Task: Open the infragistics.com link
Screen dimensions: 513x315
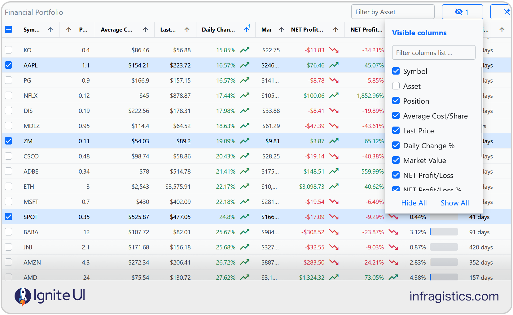Action: (454, 296)
